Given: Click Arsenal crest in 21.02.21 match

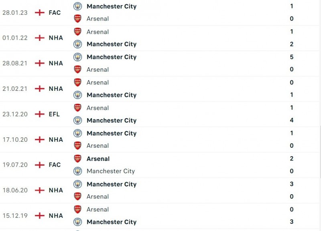Looking at the screenshot, I should [77, 82].
